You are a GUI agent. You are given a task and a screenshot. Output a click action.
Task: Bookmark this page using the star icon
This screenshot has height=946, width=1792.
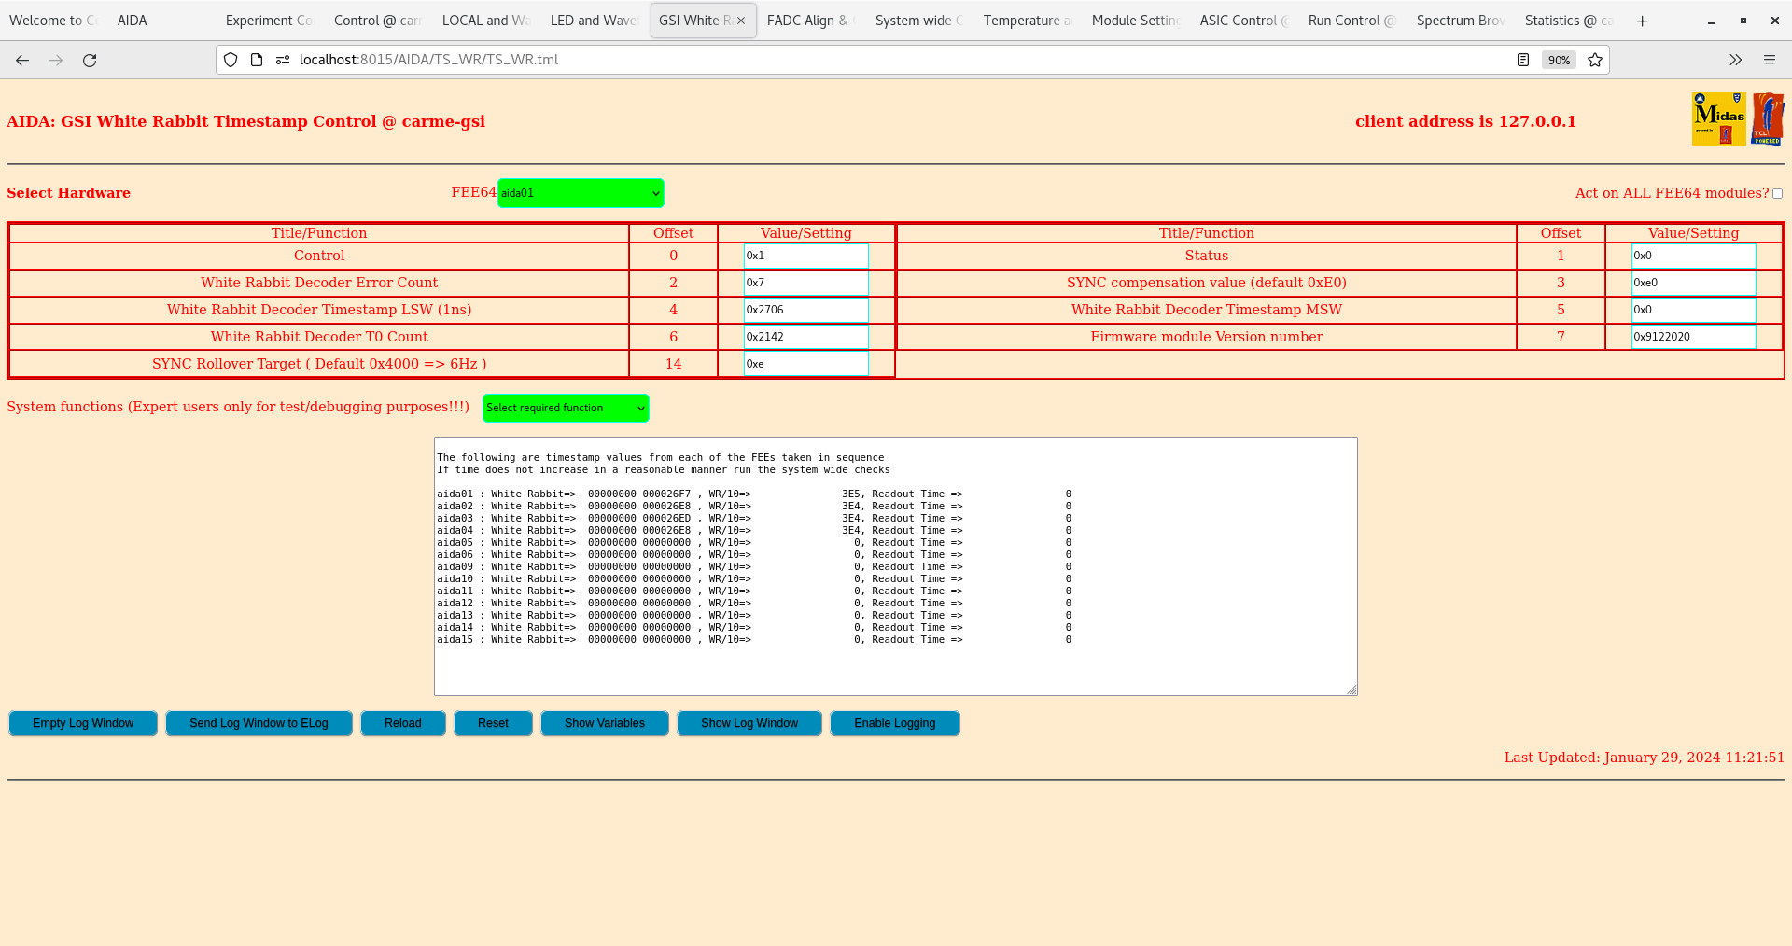(x=1595, y=60)
